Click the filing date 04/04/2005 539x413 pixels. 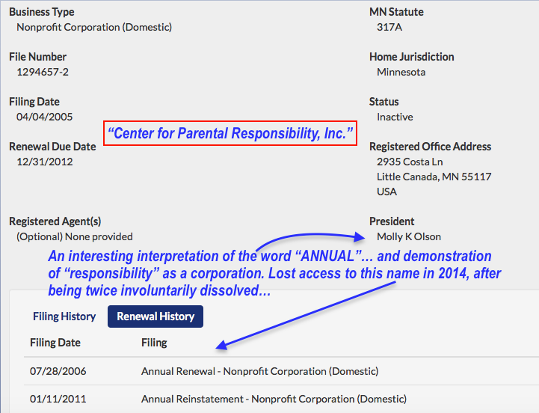pyautogui.click(x=45, y=117)
